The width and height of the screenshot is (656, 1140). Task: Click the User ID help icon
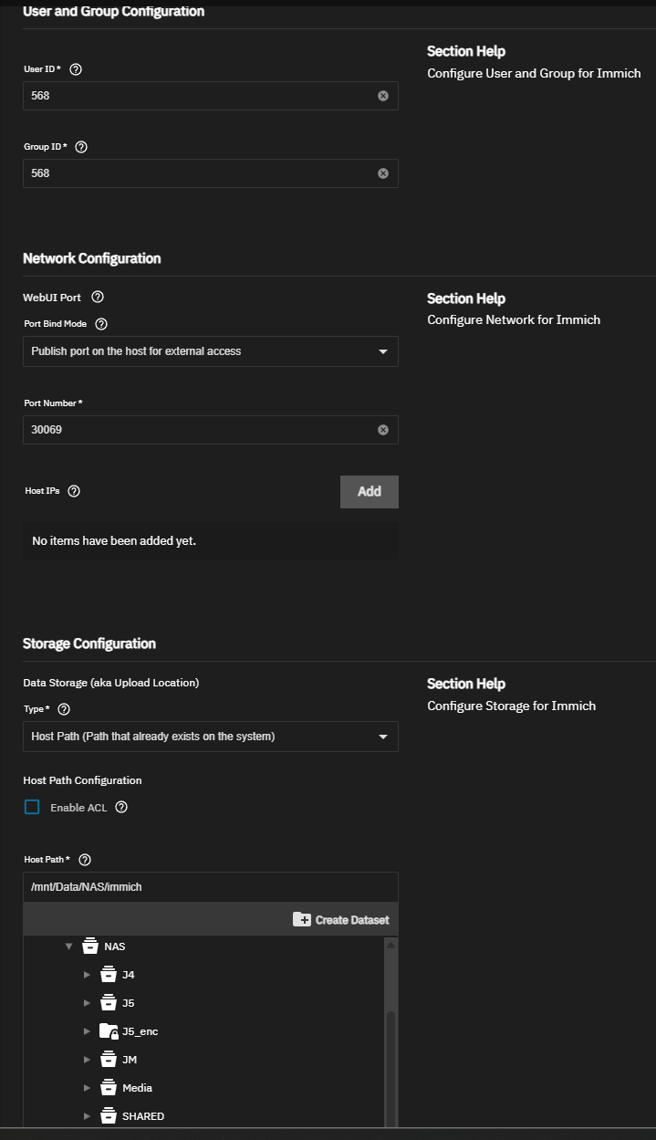[76, 69]
